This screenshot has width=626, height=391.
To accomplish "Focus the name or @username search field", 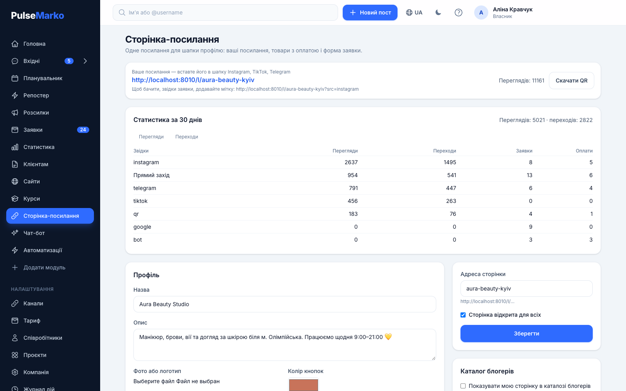I will [225, 13].
